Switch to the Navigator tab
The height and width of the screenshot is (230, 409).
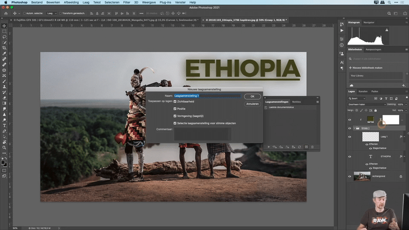[369, 23]
